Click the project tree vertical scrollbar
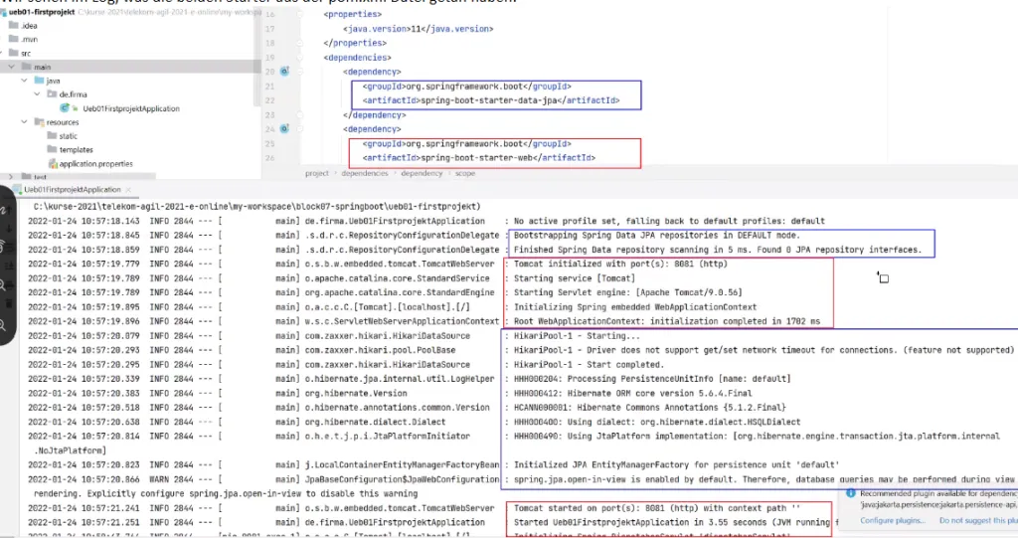 click(257, 59)
